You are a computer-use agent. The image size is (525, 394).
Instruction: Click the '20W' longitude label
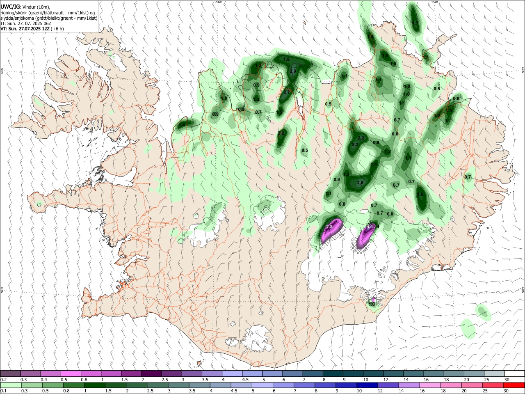point(218,2)
